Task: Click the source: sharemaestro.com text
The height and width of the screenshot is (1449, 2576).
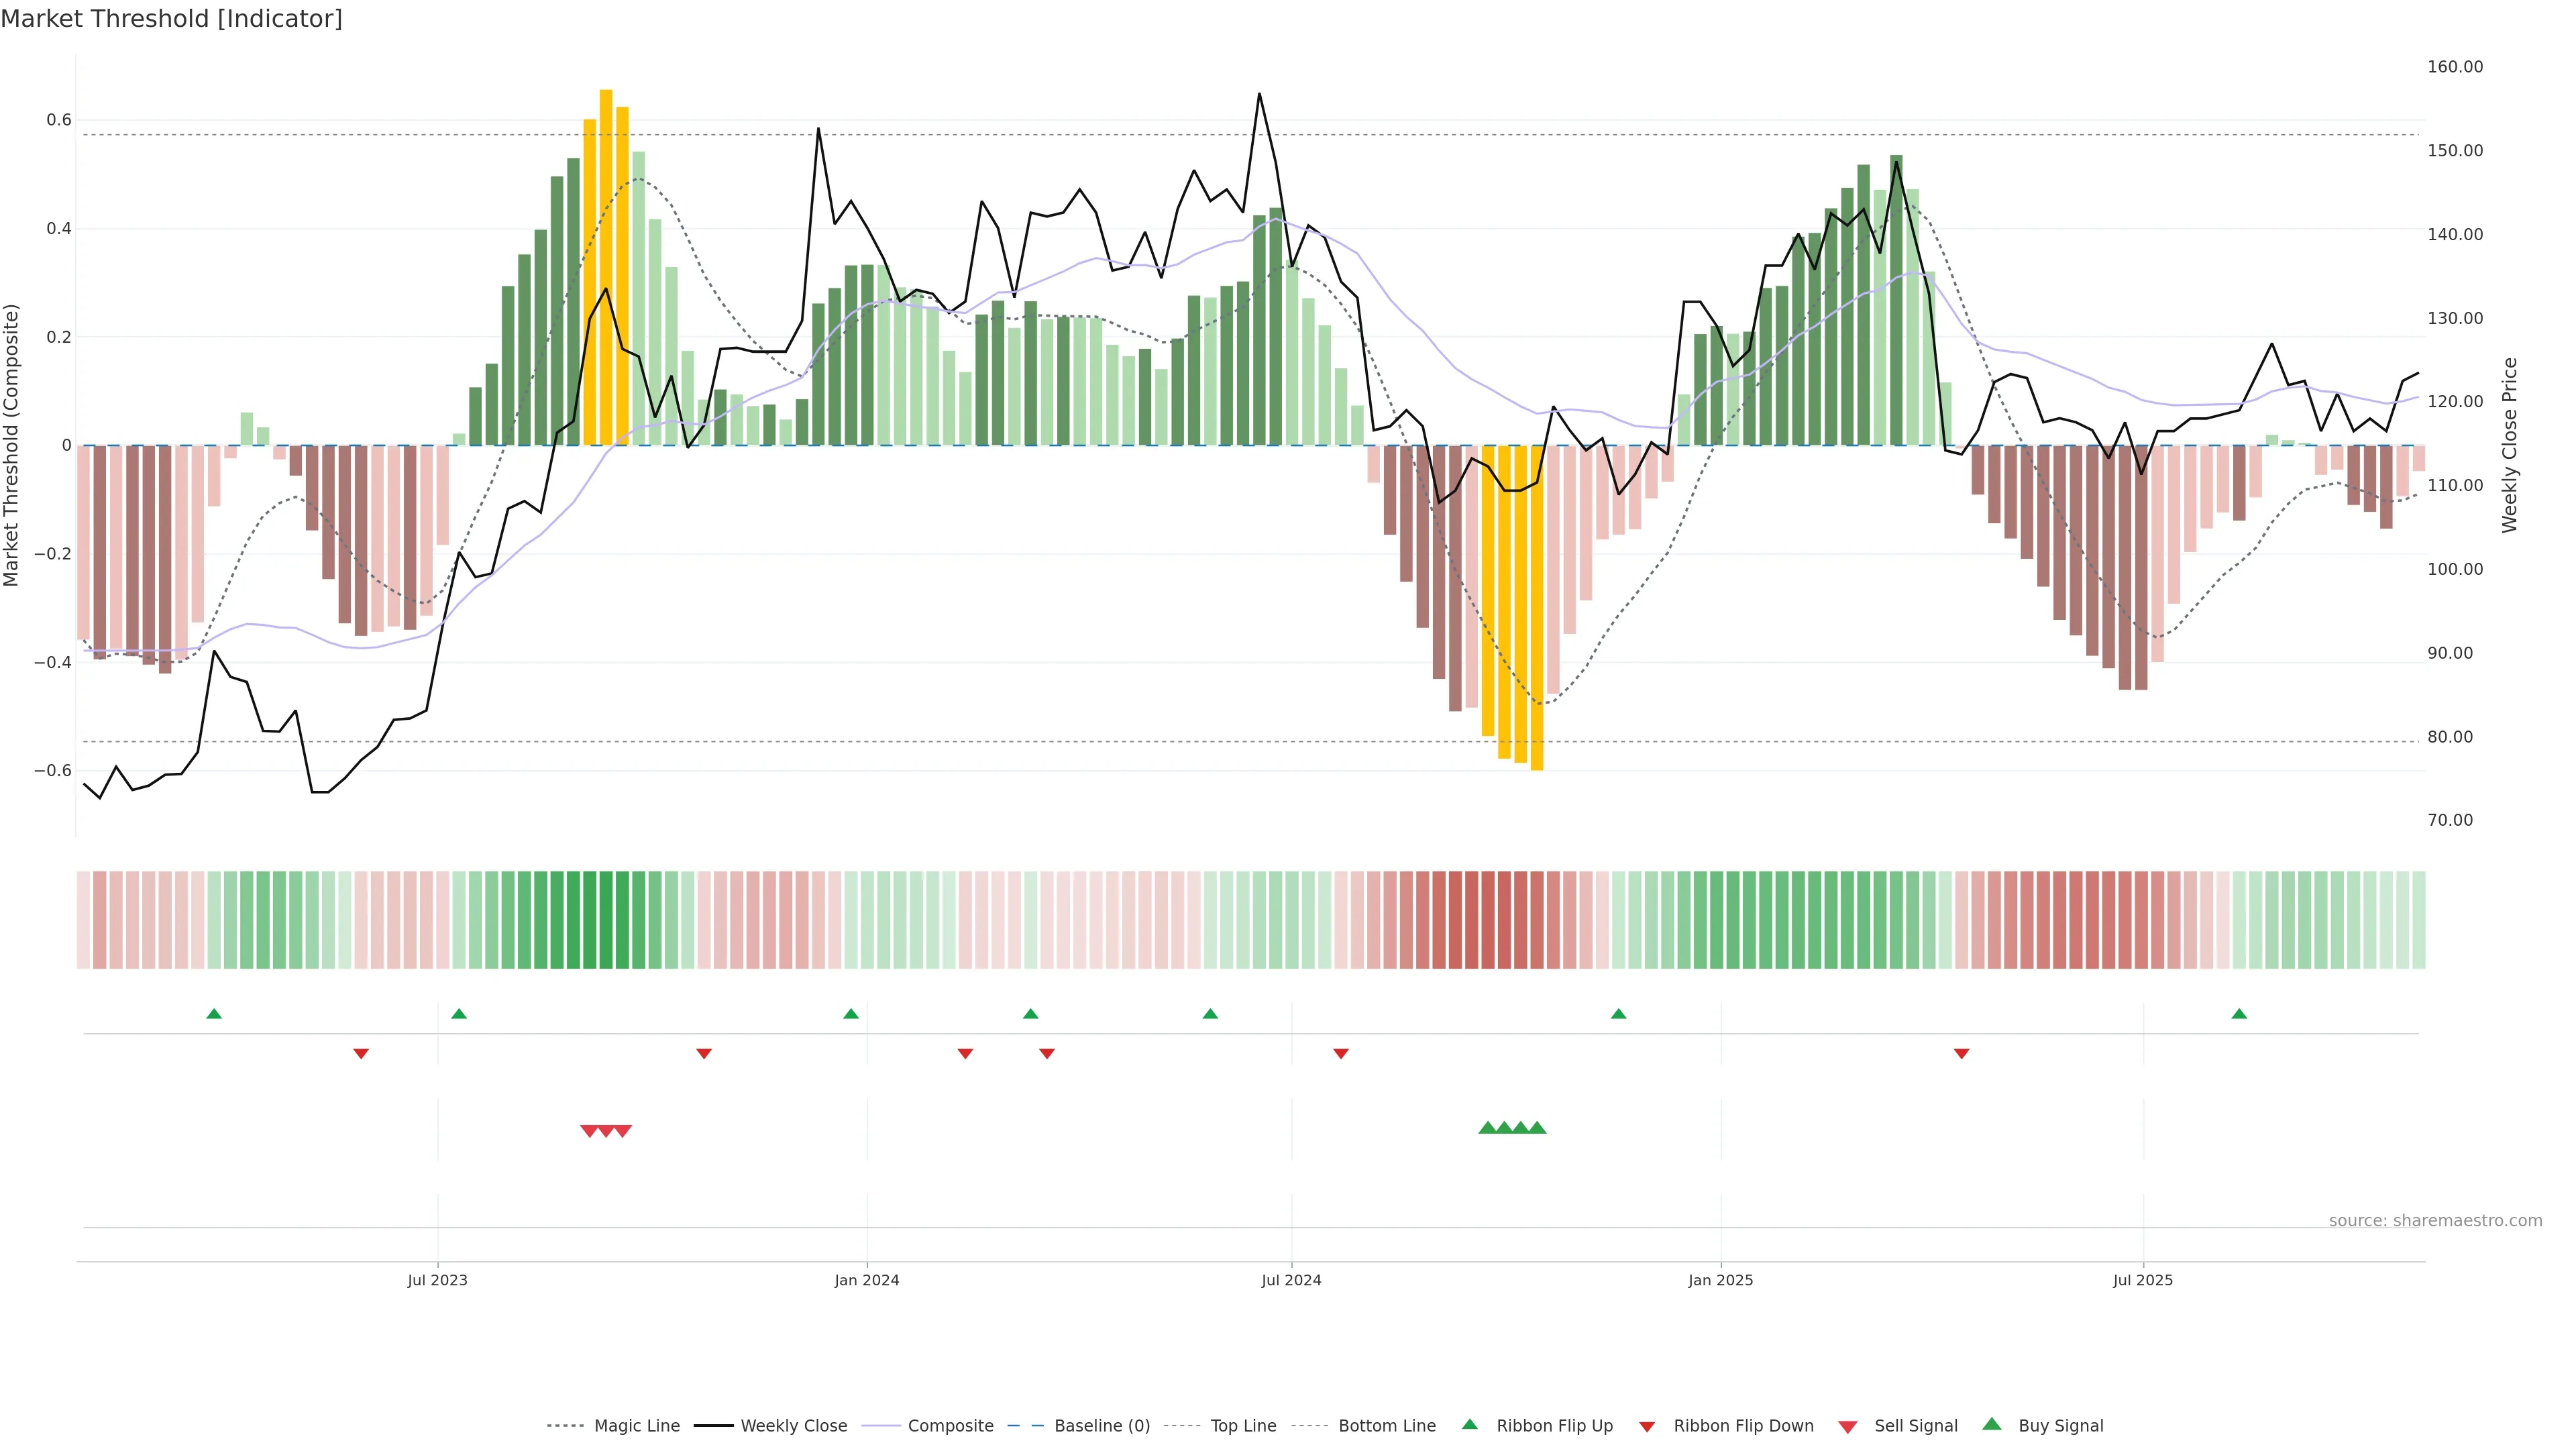Action: click(x=2435, y=1221)
